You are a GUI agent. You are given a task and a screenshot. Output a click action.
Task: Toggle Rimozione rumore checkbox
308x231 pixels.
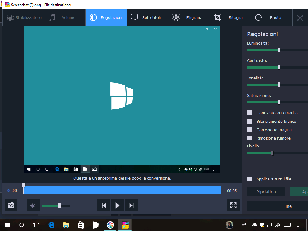click(x=249, y=138)
